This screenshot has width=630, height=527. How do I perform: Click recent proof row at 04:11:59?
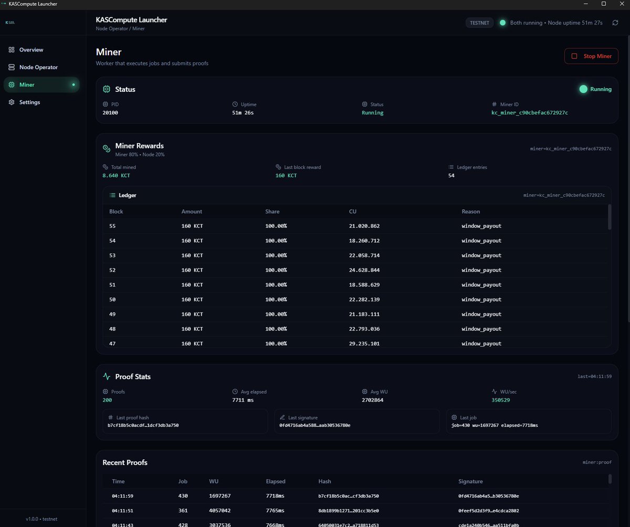coord(355,496)
